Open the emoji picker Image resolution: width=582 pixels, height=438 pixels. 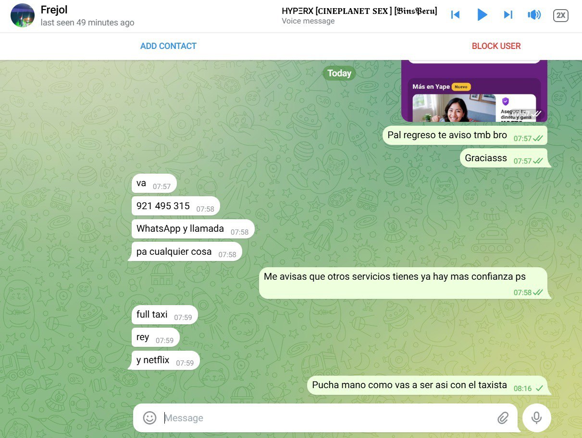150,418
